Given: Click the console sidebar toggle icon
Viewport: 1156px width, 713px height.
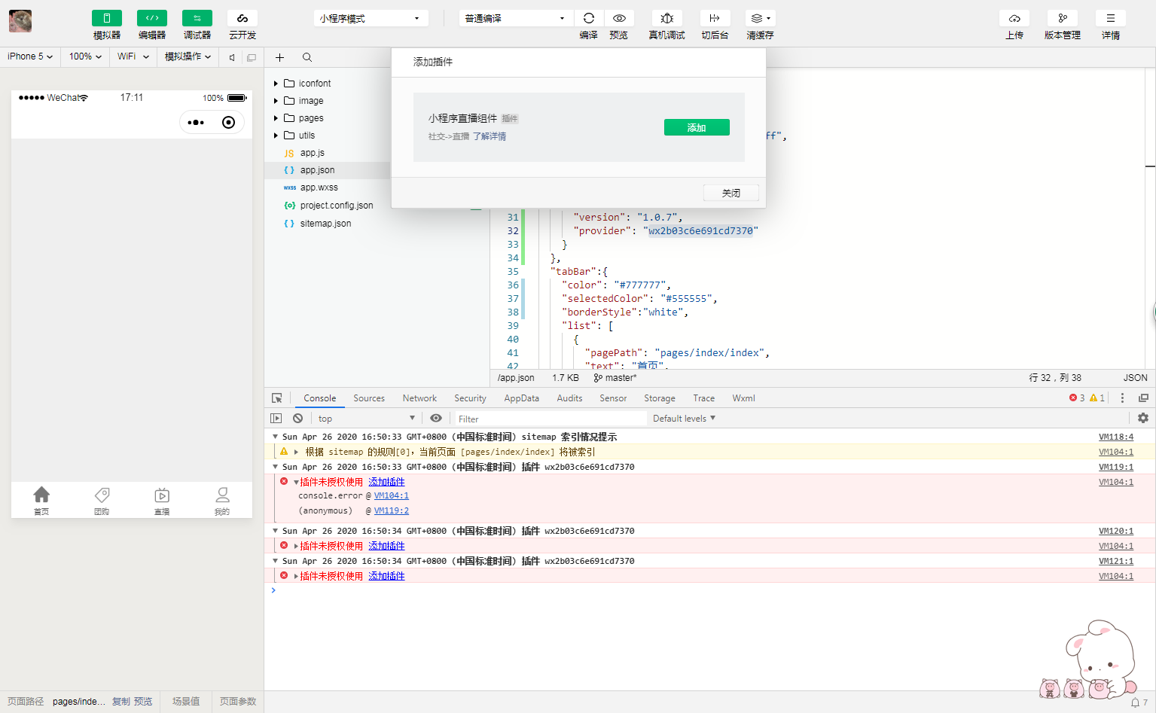Looking at the screenshot, I should 276,419.
